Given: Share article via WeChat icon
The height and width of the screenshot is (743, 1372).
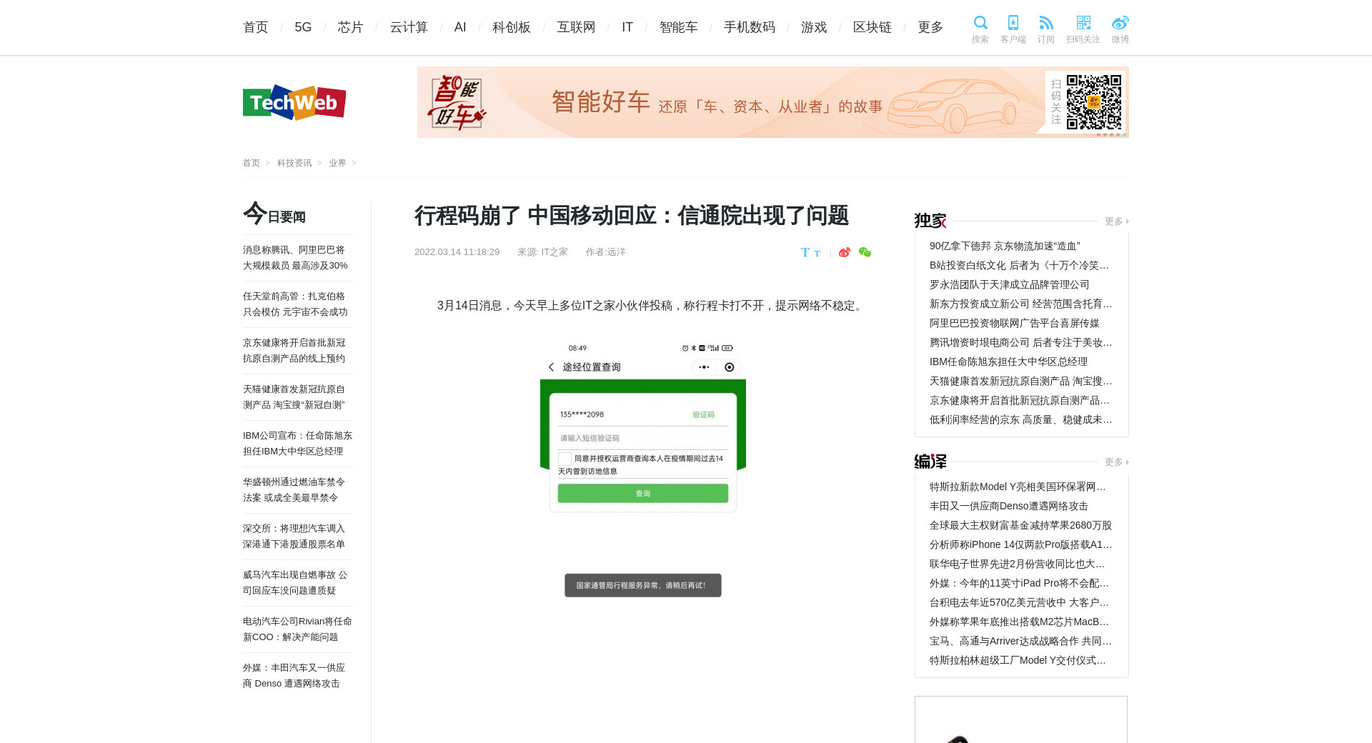Looking at the screenshot, I should (865, 252).
